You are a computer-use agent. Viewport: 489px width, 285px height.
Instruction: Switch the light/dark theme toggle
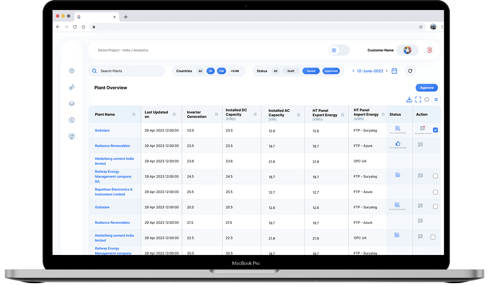pyautogui.click(x=339, y=50)
